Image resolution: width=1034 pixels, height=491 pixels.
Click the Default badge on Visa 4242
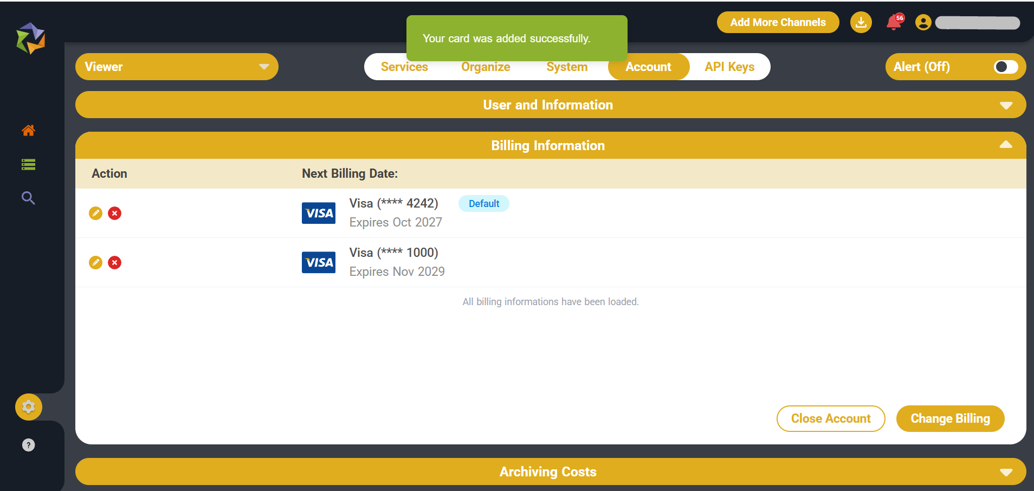coord(484,203)
